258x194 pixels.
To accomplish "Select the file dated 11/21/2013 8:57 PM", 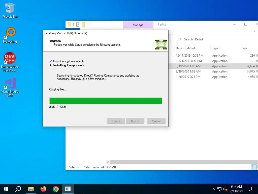I will (213, 61).
